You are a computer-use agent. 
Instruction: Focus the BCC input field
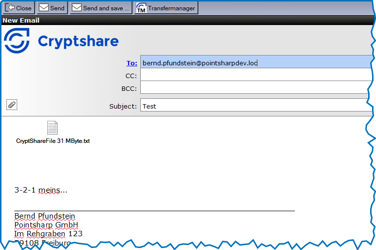pos(256,88)
